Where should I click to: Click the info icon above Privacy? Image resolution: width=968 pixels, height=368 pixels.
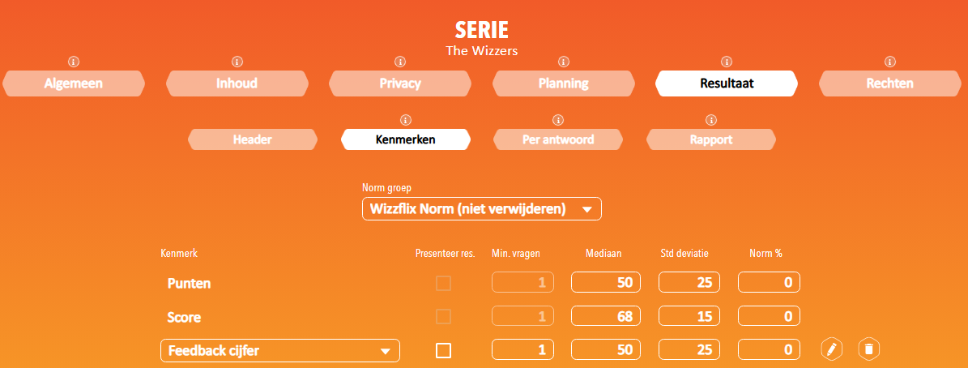click(400, 62)
